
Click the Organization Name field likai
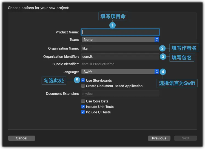click(120, 48)
